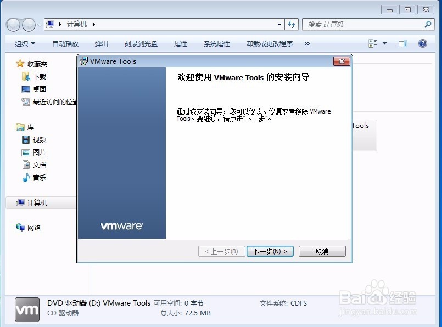Expand the root breadcrumb arrow before 计算机
Screen dimensions: 442x327
pyautogui.click(x=60, y=25)
